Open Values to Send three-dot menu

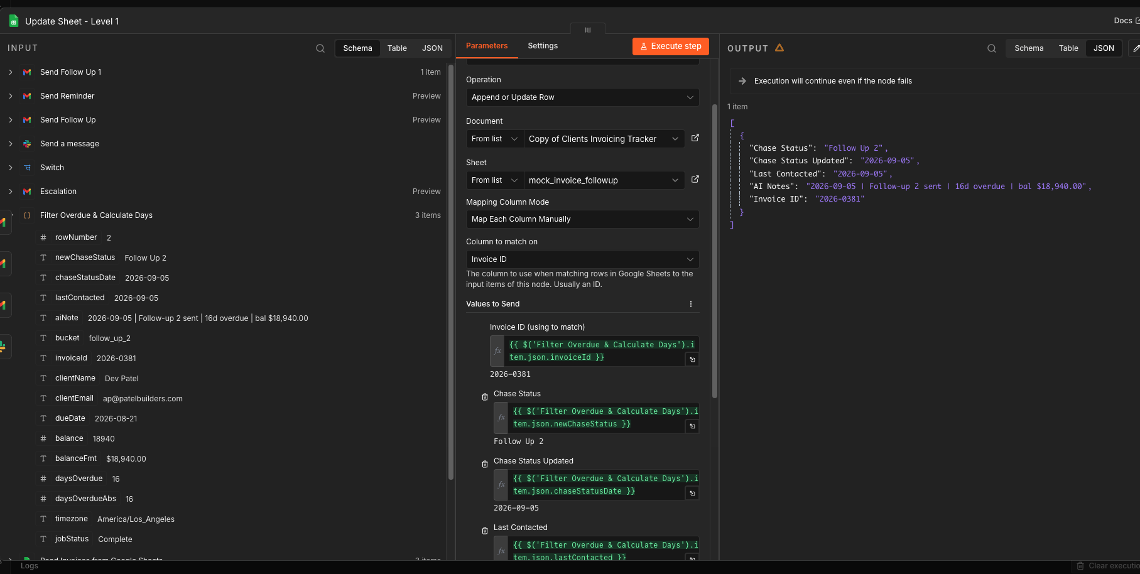pos(691,304)
